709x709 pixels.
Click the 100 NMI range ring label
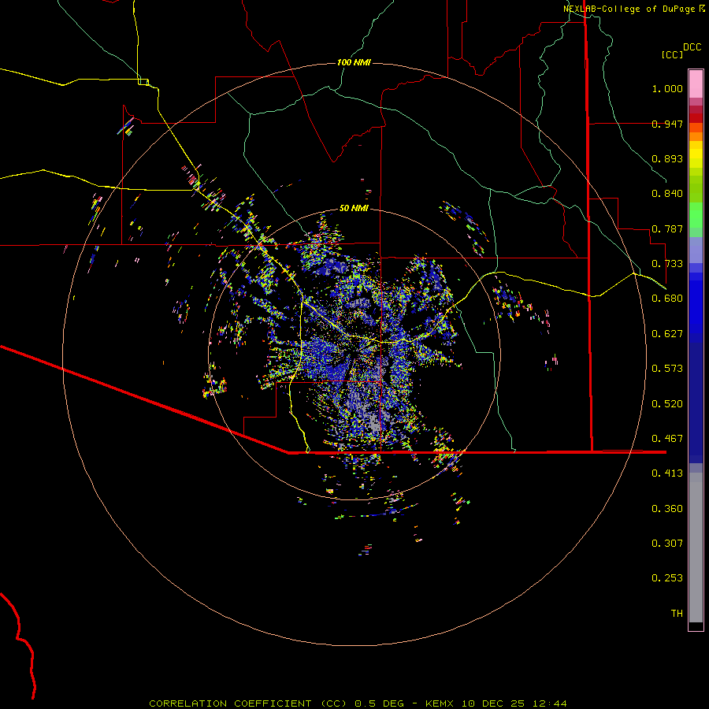pos(354,62)
